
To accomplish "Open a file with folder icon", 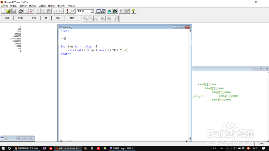I will point(9,11).
